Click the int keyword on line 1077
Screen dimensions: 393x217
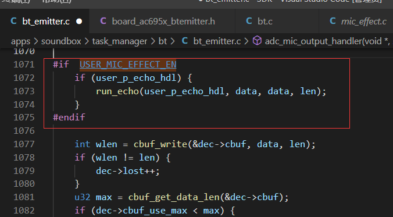[x=83, y=144]
